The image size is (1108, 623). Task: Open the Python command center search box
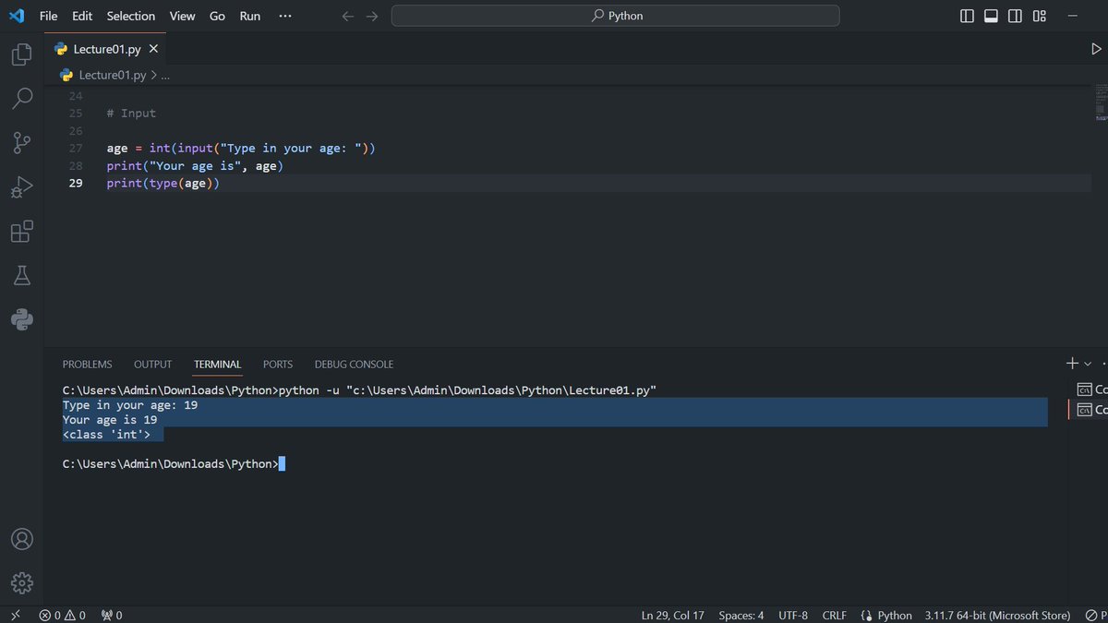click(x=616, y=16)
